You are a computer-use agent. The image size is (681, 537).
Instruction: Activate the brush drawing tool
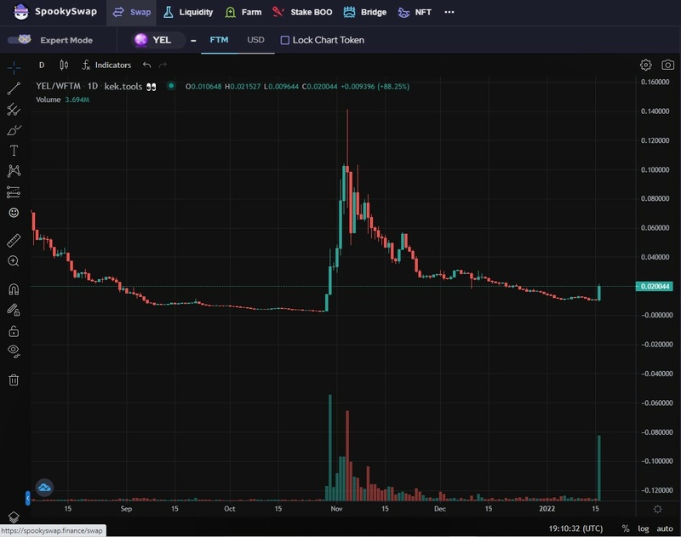pos(14,130)
